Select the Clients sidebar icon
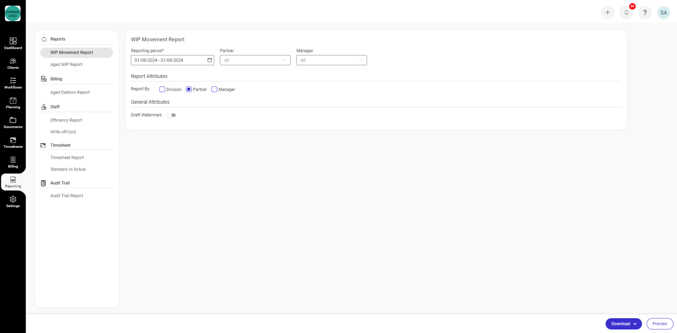Screen dimensions: 677x333 click(13, 62)
